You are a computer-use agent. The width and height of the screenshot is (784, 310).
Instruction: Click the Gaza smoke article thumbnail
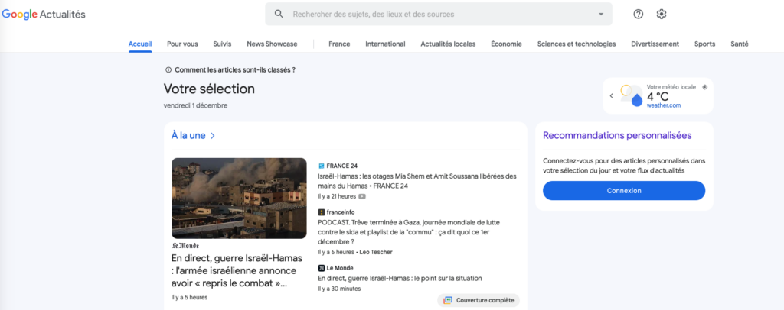239,198
